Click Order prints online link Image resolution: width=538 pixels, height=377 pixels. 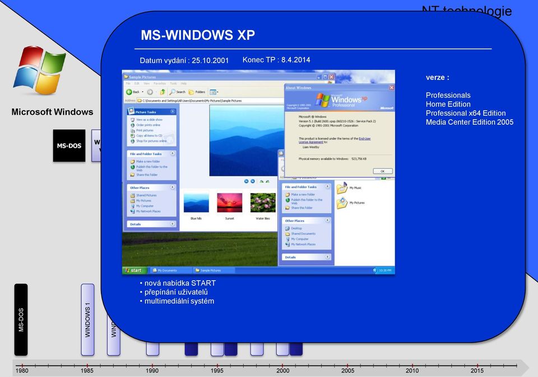pos(148,125)
